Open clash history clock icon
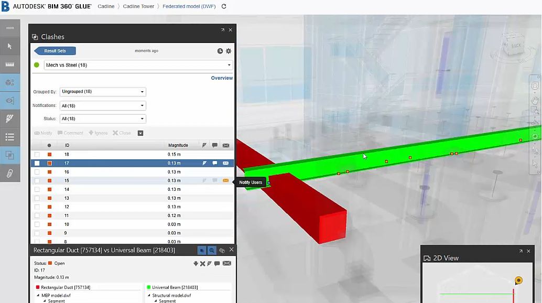 click(x=220, y=51)
